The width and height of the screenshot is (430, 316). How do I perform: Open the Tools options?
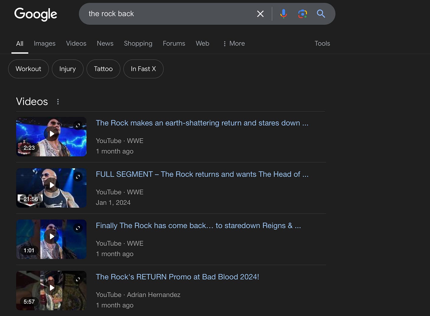322,43
